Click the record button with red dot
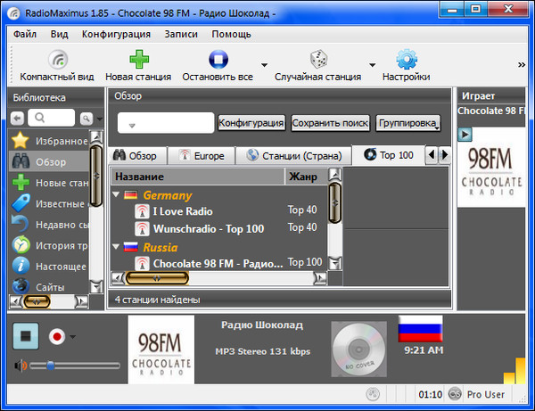The height and width of the screenshot is (411, 535). (56, 337)
